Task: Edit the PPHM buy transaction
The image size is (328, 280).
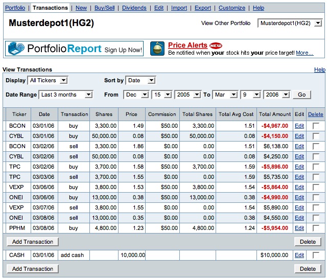Action: click(299, 228)
